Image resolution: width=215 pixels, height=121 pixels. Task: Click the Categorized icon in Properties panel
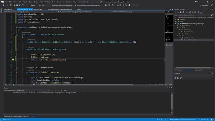(x=175, y=78)
